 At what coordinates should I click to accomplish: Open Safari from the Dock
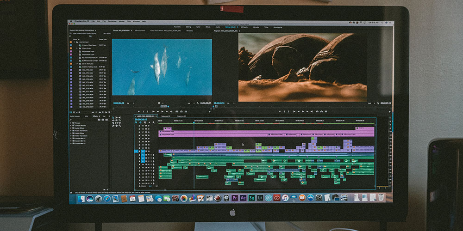[106, 198]
